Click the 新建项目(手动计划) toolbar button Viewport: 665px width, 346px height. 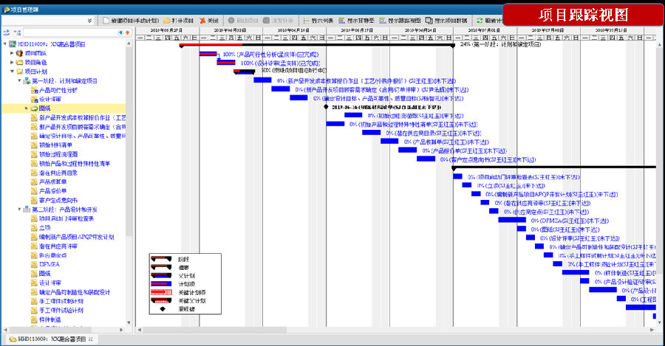tap(131, 21)
